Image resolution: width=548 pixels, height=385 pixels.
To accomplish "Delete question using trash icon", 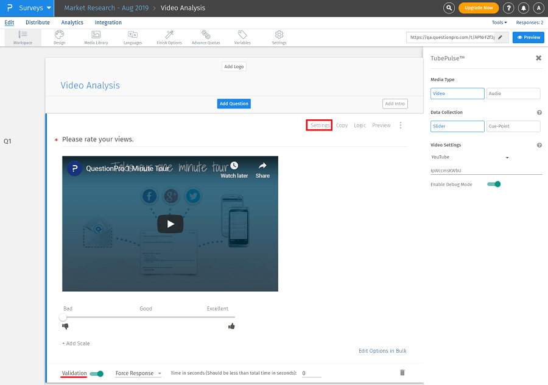I will click(x=402, y=372).
